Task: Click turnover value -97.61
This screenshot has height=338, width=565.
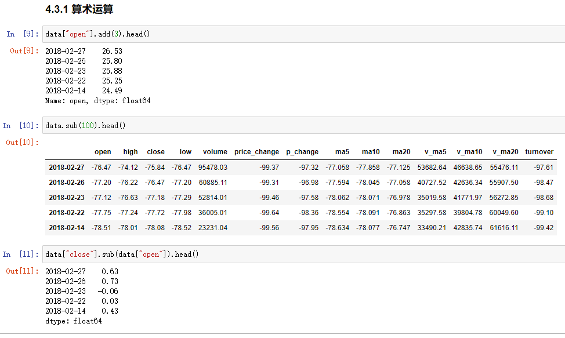Action: [544, 168]
